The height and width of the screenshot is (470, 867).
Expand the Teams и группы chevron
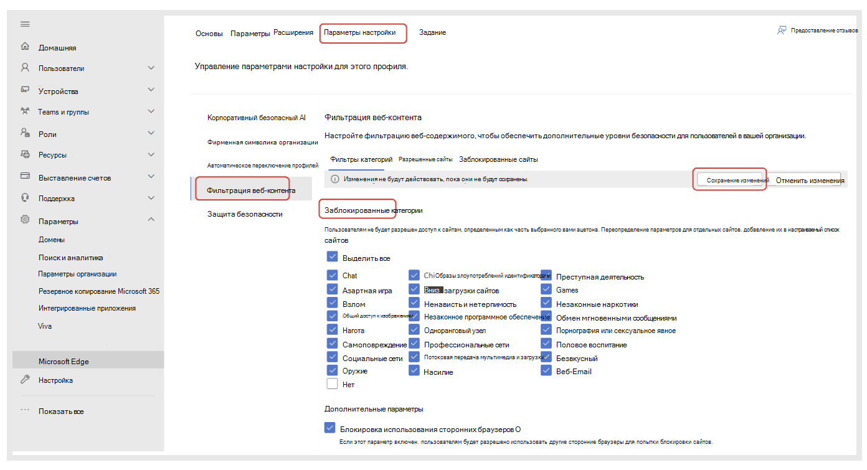pos(151,111)
